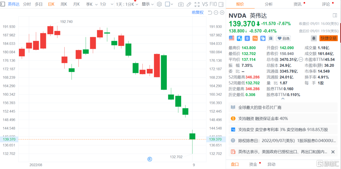The image size is (341, 169).
Task: Click the book company profile icon
Action: [233, 107]
